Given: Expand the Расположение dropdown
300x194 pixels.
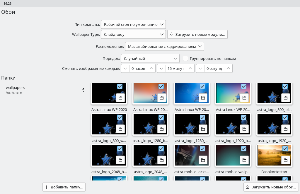Looking at the screenshot, I should [164, 46].
